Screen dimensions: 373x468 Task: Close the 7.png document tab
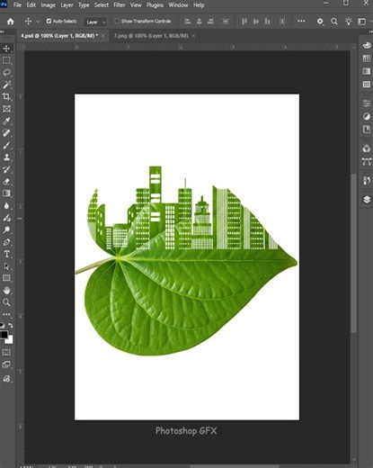click(193, 36)
